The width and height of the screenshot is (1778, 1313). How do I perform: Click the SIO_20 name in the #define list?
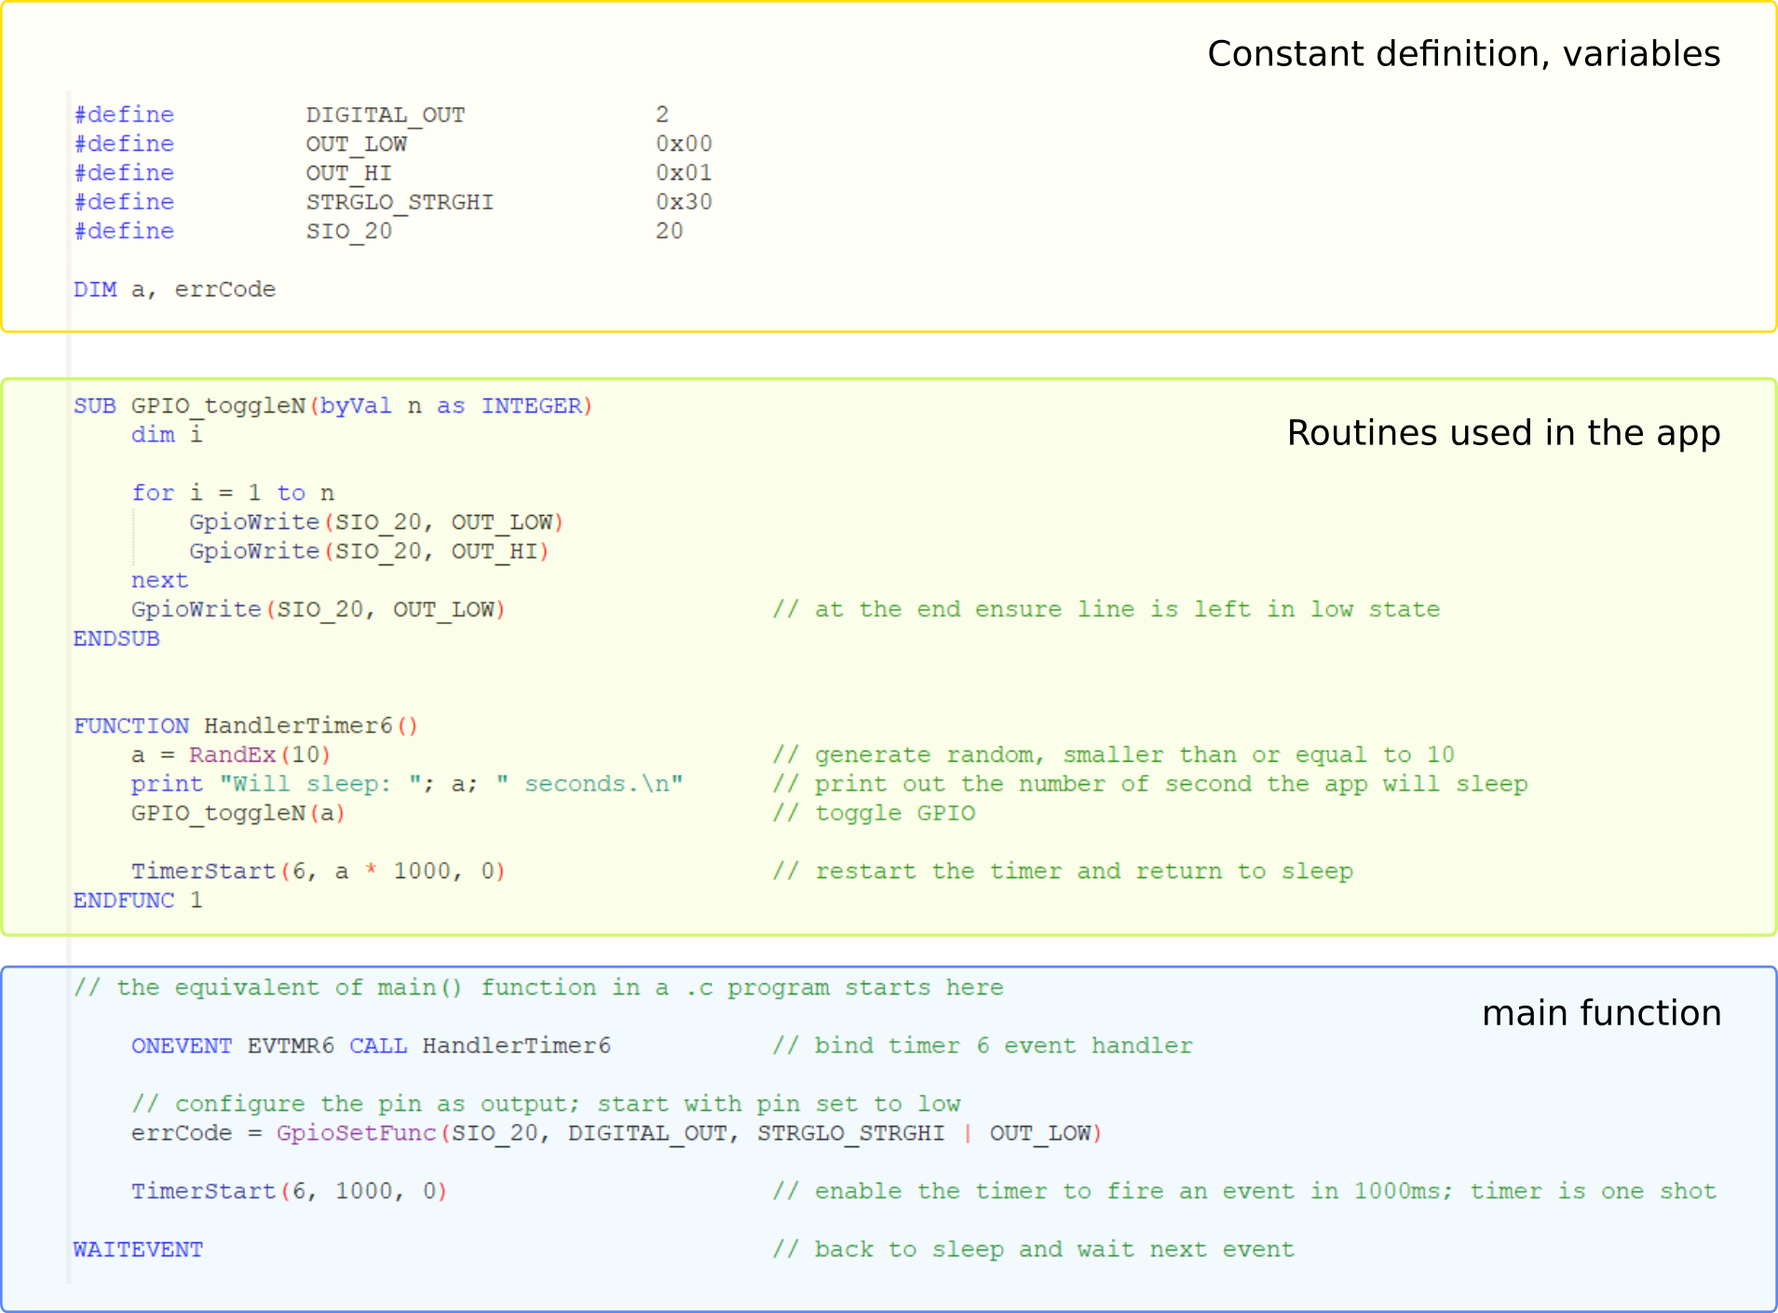pos(349,231)
